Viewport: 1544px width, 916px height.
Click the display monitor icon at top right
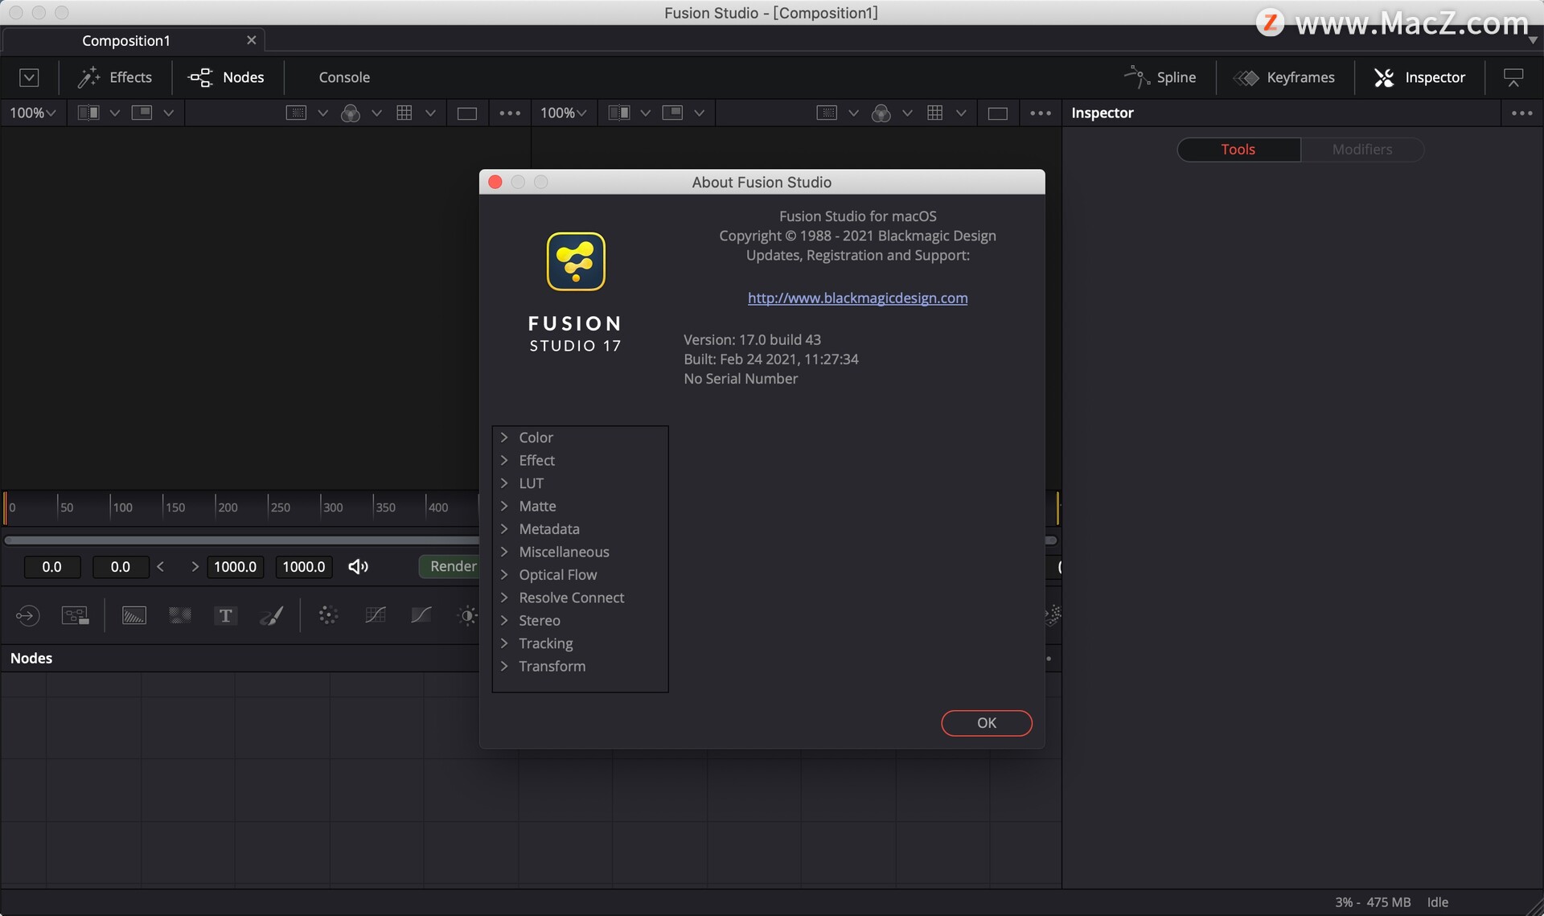coord(1513,77)
